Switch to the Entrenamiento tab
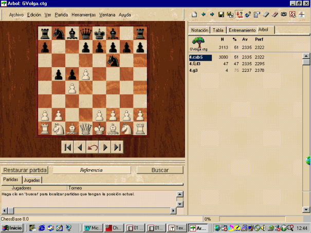Image resolution: width=311 pixels, height=233 pixels. pyautogui.click(x=241, y=30)
